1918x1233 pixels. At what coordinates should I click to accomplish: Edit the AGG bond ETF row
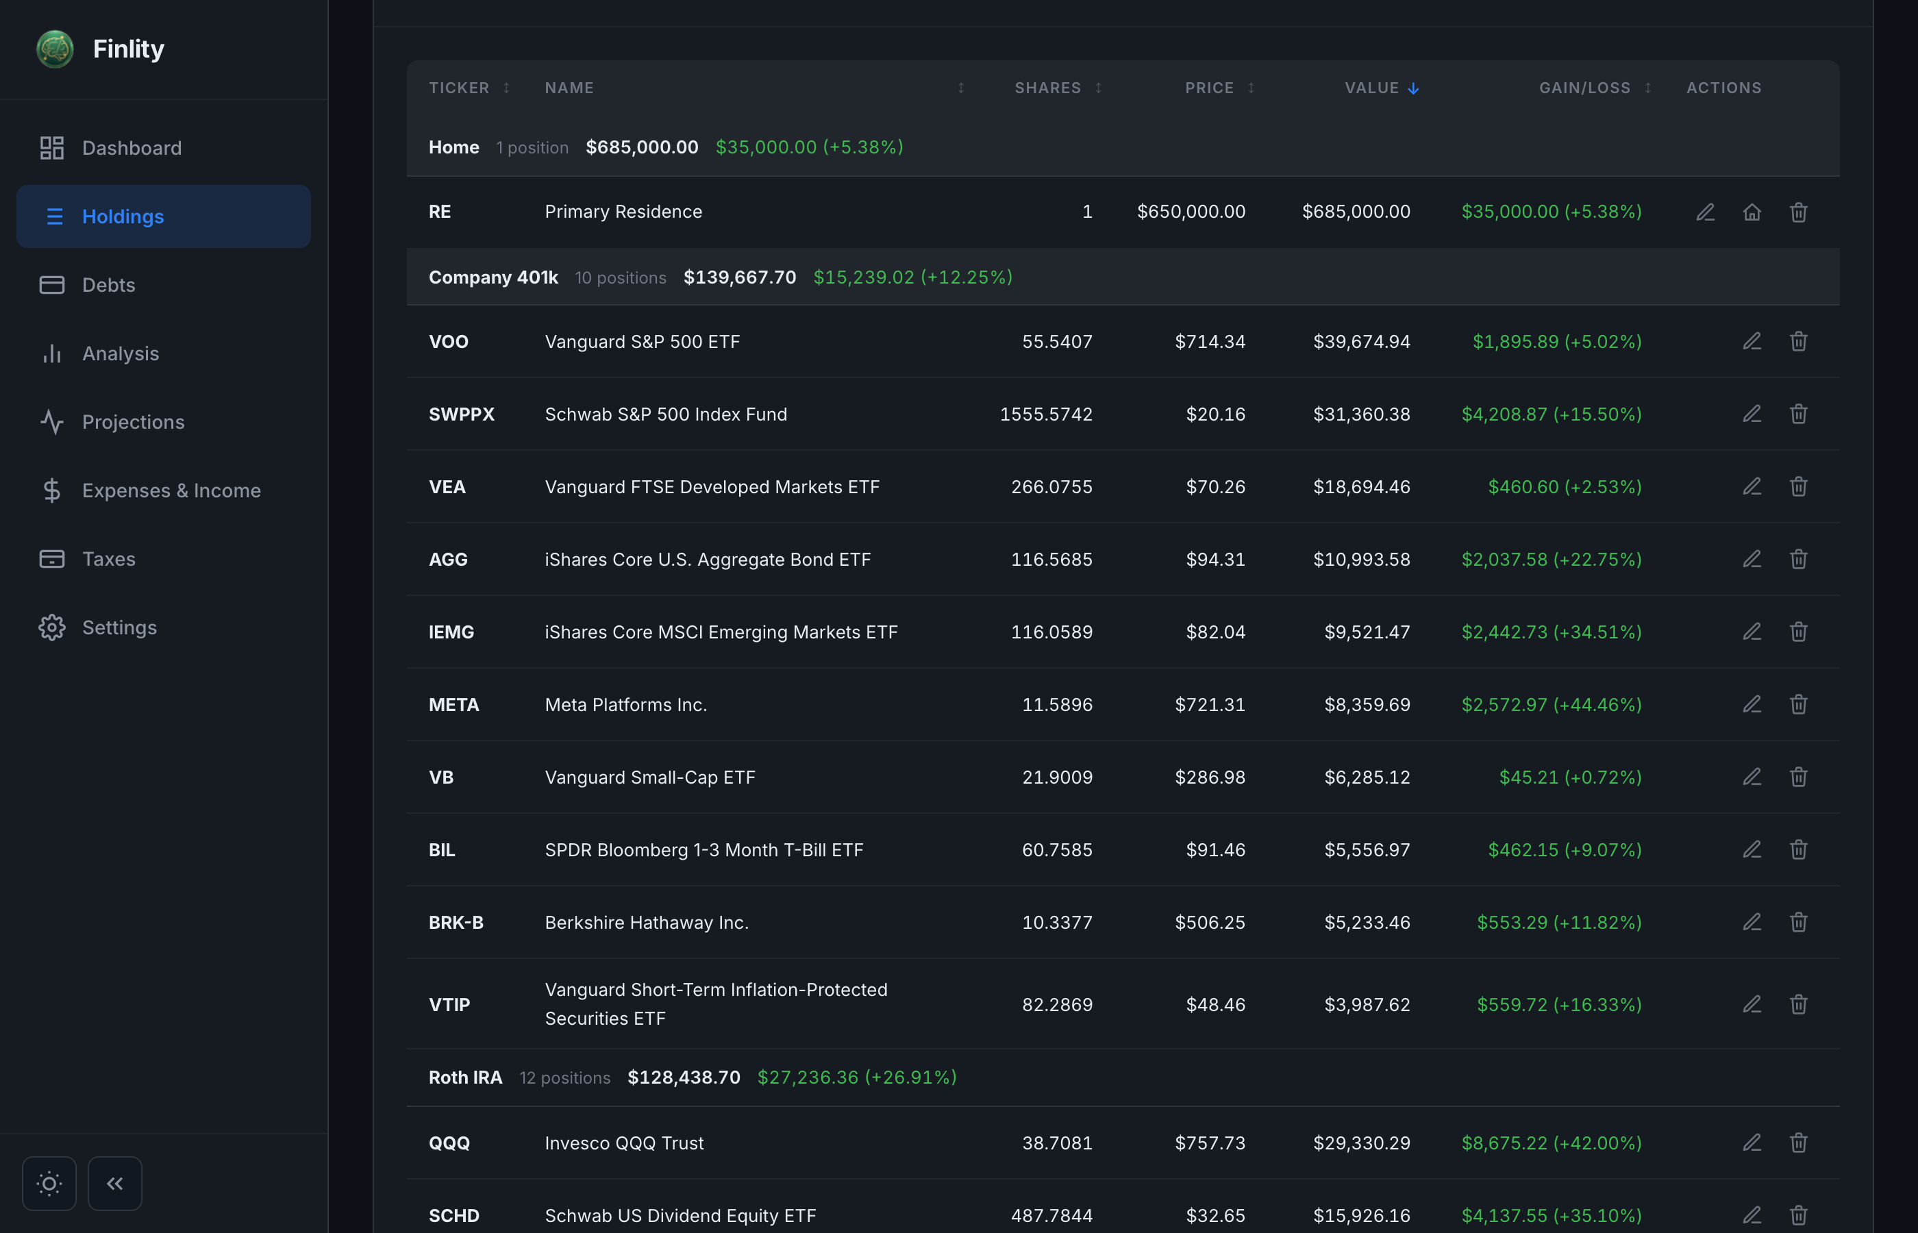(x=1752, y=560)
